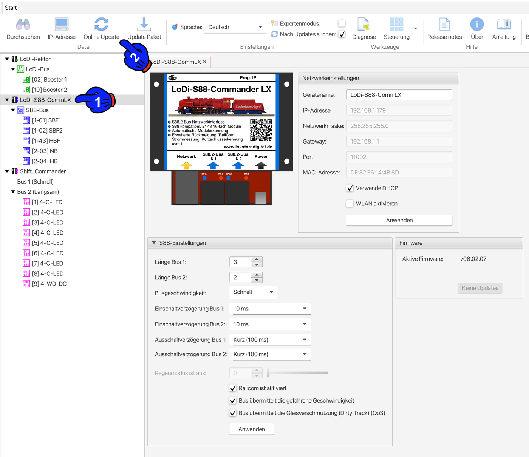Open the Steuerung tool
Screen dimensions: 529x457
396,29
